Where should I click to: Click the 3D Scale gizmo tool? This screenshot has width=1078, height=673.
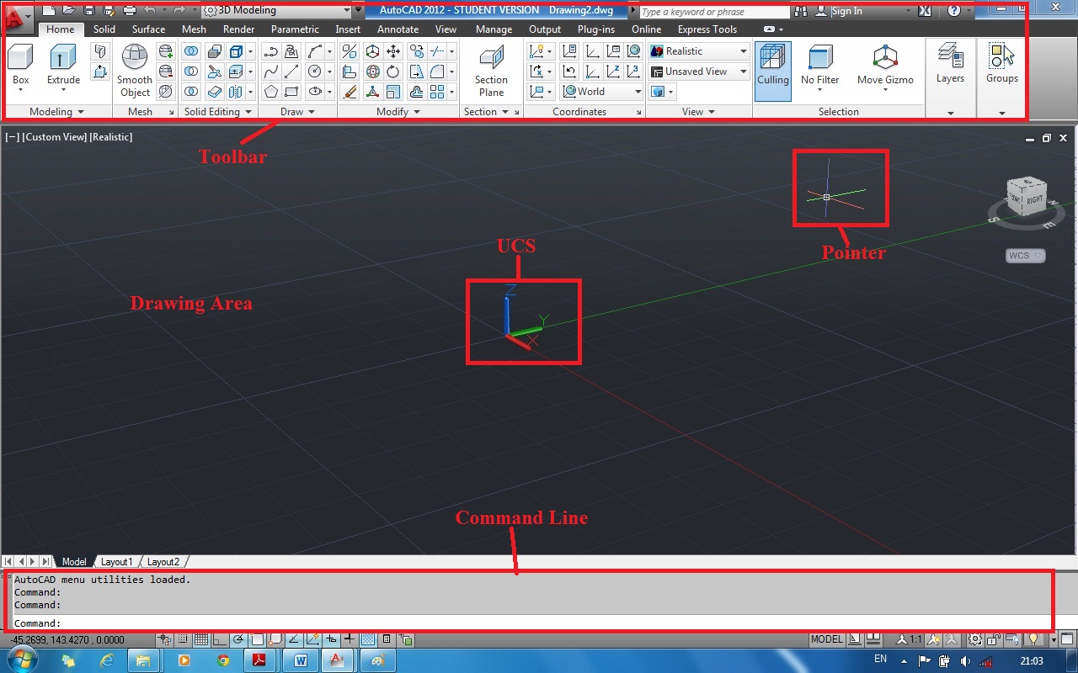pyautogui.click(x=373, y=92)
